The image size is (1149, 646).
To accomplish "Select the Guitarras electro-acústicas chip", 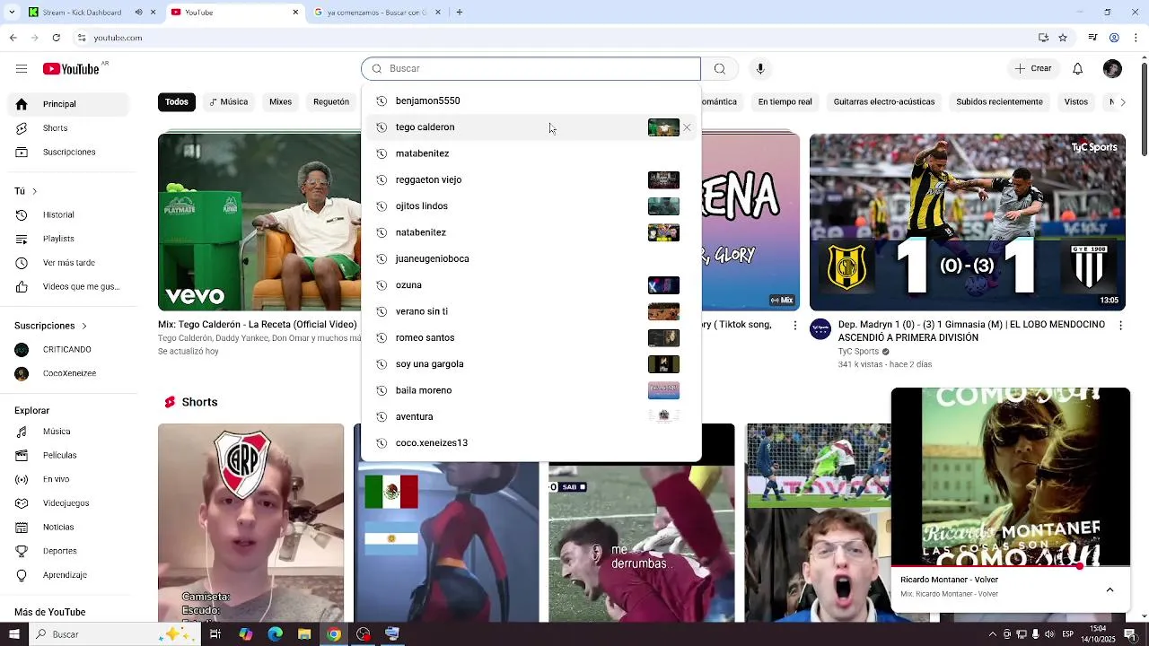I will point(884,102).
